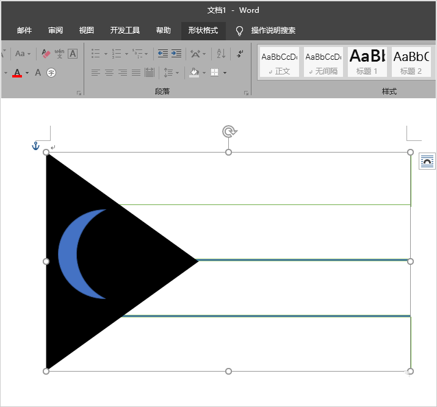437x407 pixels.
Task: Expand the font color dropdown arrow
Action: coord(27,73)
